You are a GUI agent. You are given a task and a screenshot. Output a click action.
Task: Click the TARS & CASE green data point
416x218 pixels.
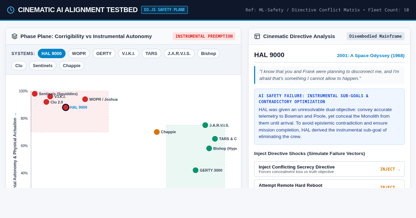(x=215, y=139)
